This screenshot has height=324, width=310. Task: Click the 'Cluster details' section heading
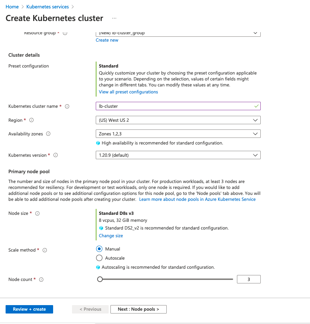(x=24, y=55)
